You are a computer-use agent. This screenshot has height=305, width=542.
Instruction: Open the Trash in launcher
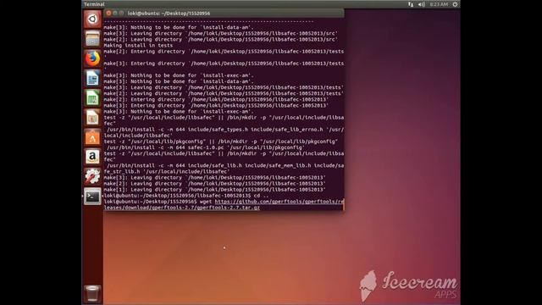coord(92,294)
